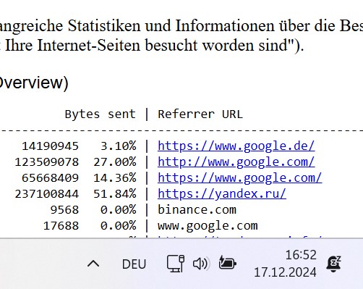Viewport: 363px width, 289px height.
Task: Visit the https://www.google.com/ referrer link
Action: click(x=240, y=178)
